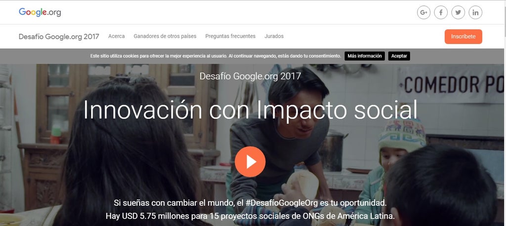This screenshot has width=506, height=226.
Task: Accept cookies with the Aceptar button
Action: [399, 56]
